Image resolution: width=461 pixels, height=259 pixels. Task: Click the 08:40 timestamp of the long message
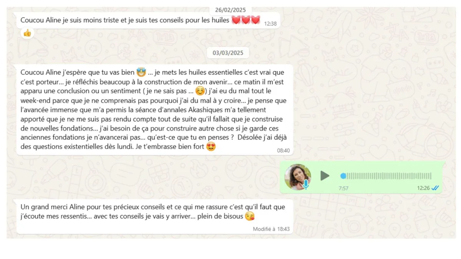click(284, 150)
